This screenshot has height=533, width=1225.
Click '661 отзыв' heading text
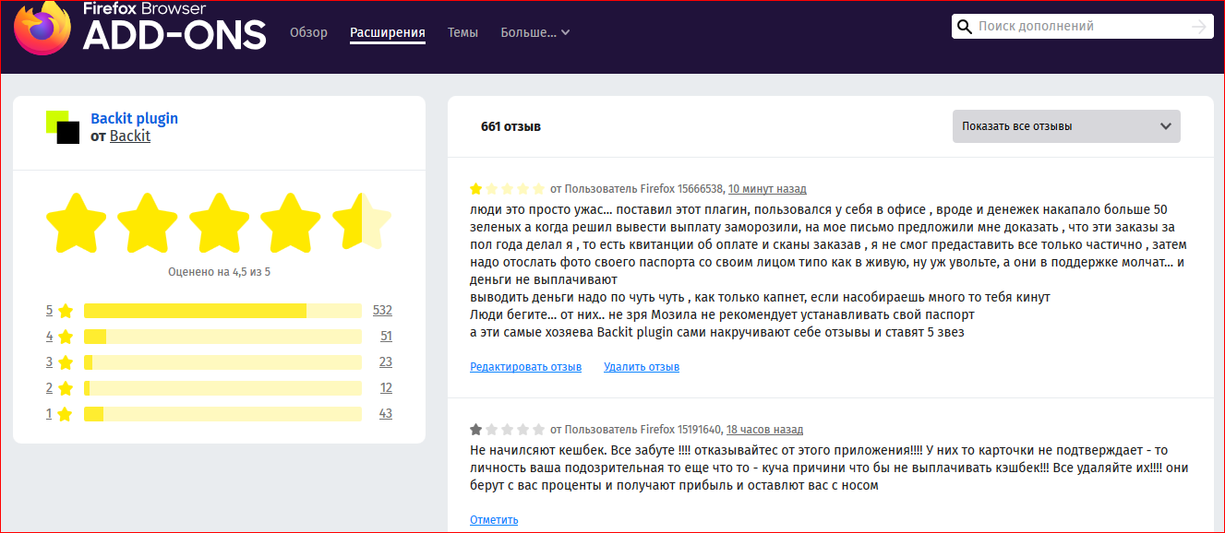[x=510, y=126]
